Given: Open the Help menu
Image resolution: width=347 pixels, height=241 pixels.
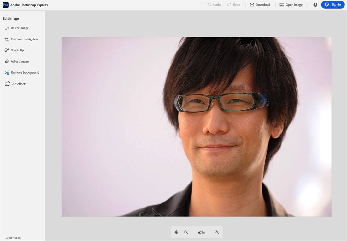Looking at the screenshot, I should tap(315, 5).
